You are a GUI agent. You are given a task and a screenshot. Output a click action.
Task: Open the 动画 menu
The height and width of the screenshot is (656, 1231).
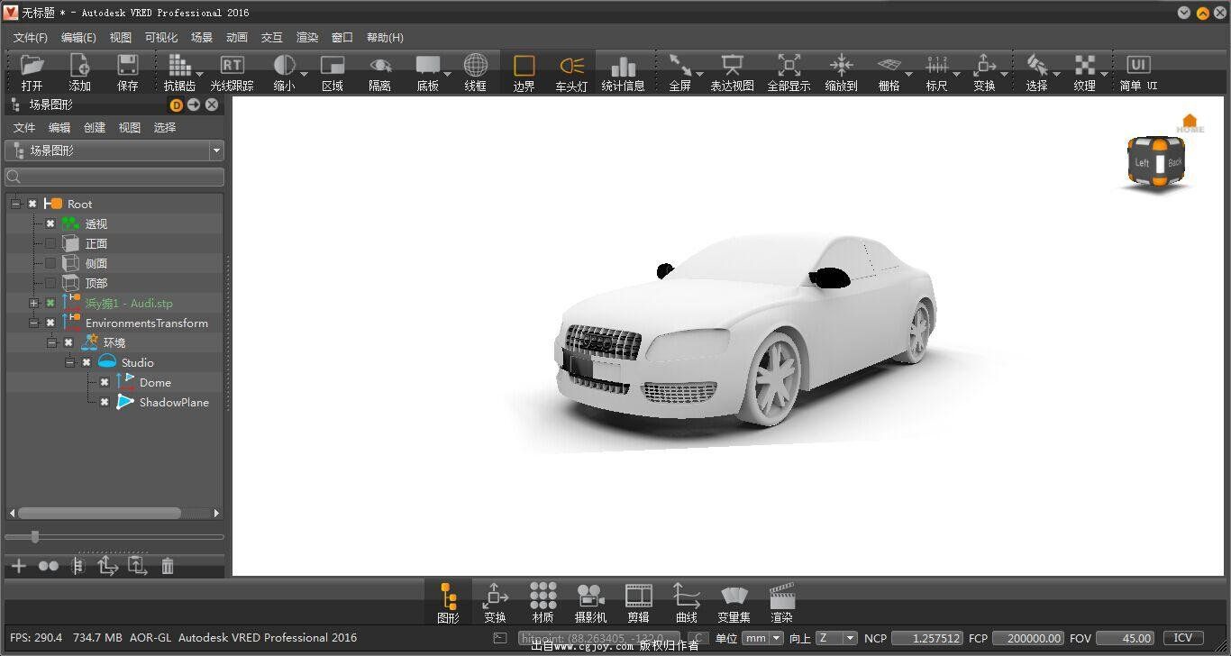pos(237,38)
